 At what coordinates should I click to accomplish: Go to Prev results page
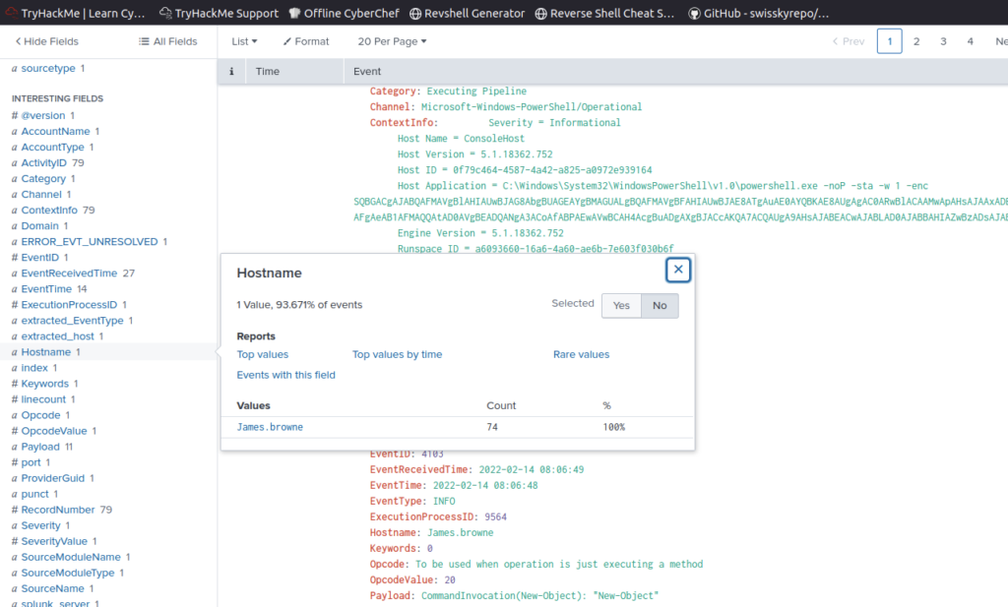[x=849, y=41]
